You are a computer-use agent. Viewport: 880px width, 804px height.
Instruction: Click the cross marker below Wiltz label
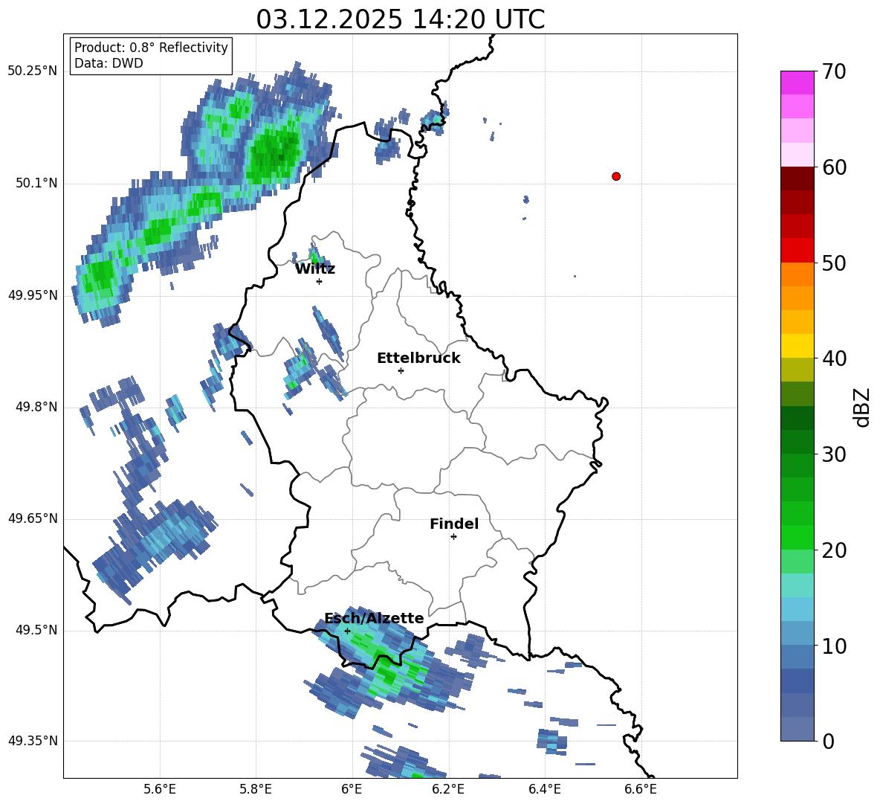(320, 281)
